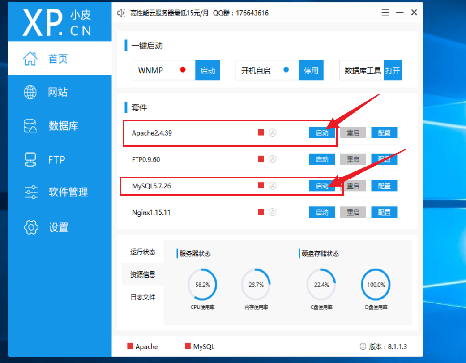The height and width of the screenshot is (363, 466).
Task: Start the Nginx1.15.11 service
Action: [322, 212]
